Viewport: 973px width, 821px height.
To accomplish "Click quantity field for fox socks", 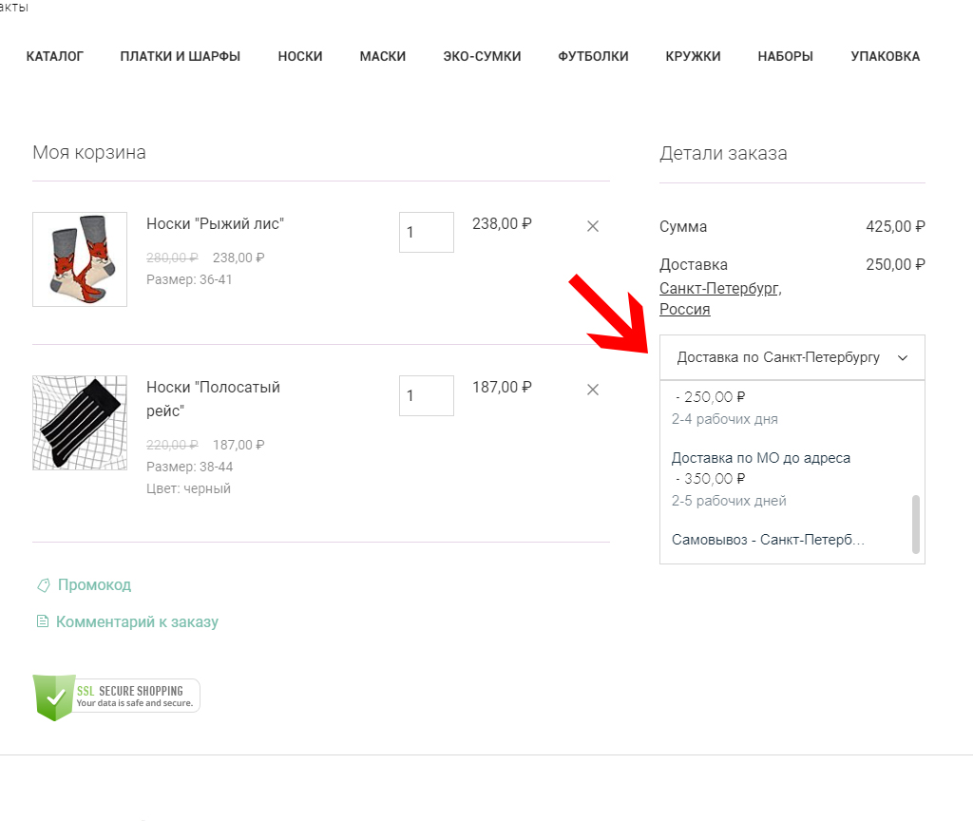I will [426, 232].
